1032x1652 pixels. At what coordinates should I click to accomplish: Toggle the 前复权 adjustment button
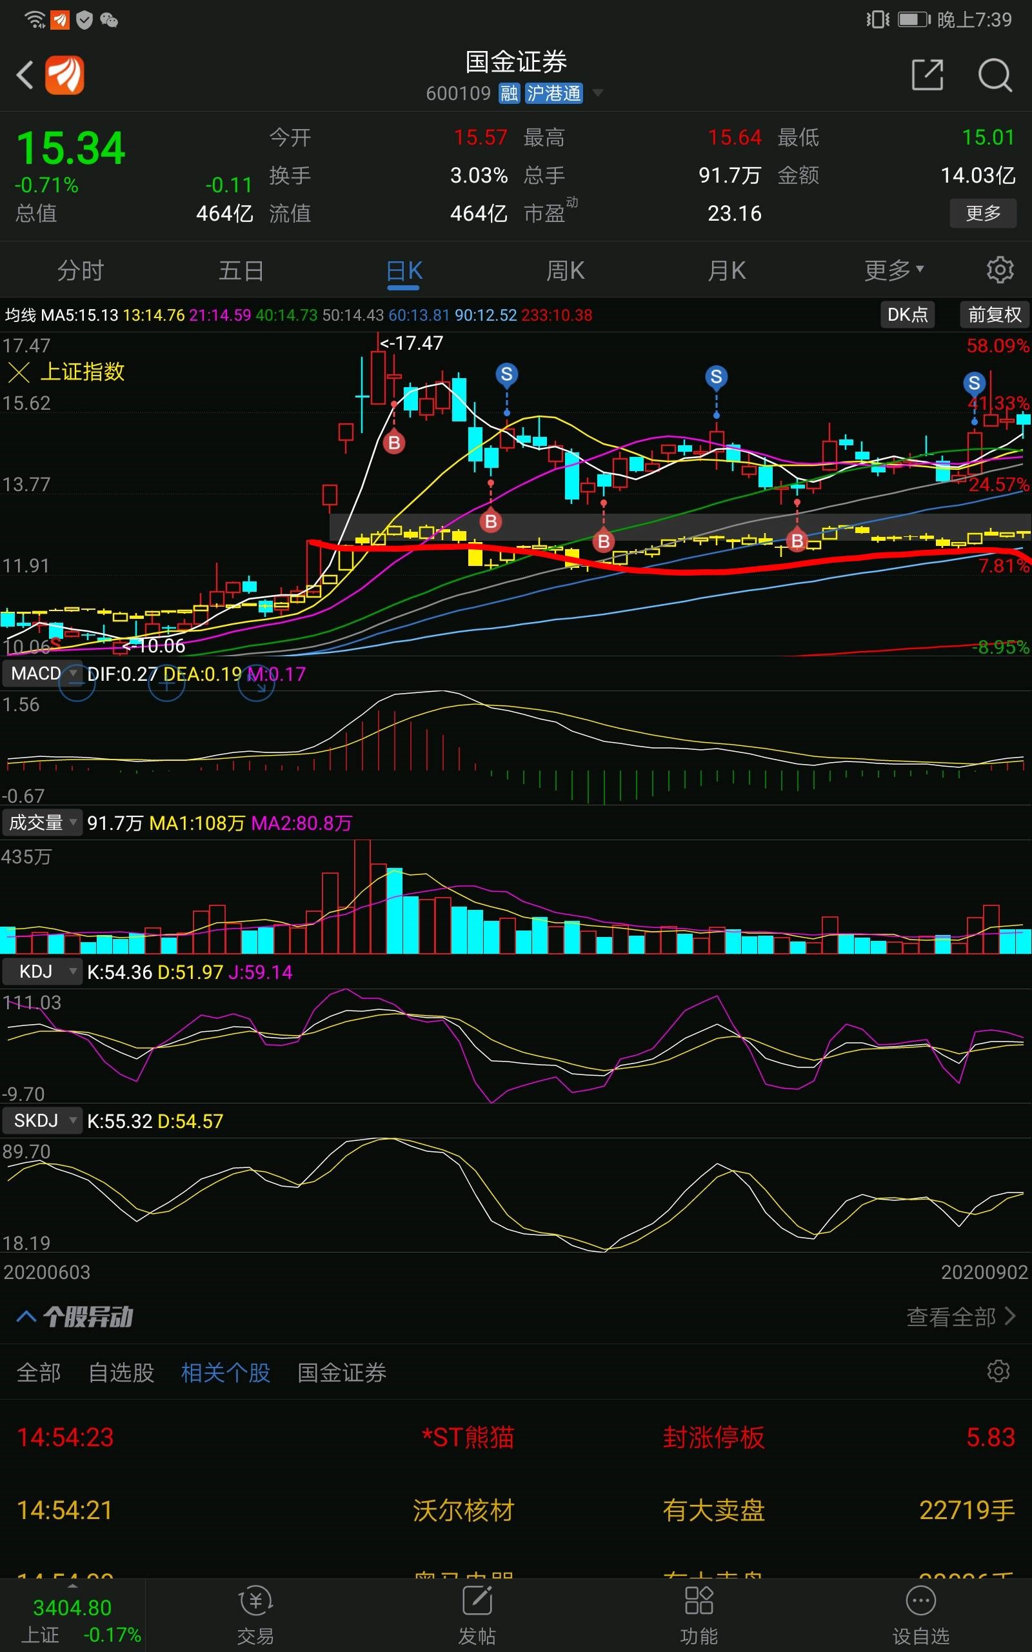pos(995,314)
